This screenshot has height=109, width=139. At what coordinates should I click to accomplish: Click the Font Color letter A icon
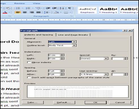[5, 12]
